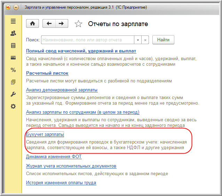Open the payments card icon section
The width and height of the screenshot is (222, 196).
click(x=13, y=58)
